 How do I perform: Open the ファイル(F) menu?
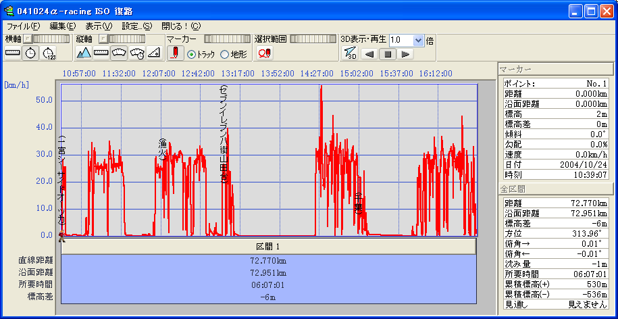(x=23, y=26)
